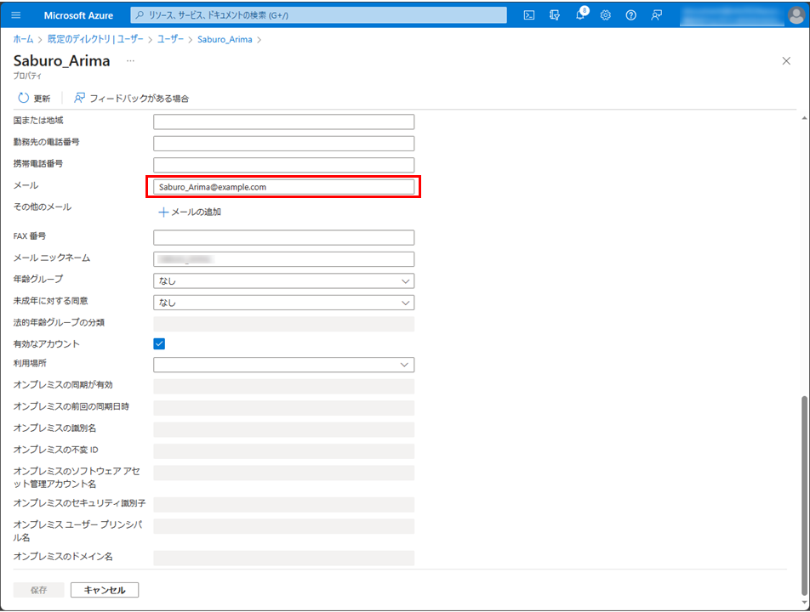
Task: Click the 更新 refresh button
Action: [x=34, y=99]
